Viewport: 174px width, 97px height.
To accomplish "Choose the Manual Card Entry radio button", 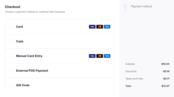I will tap(11, 56).
